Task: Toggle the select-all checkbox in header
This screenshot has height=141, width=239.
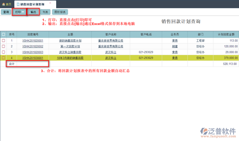Action: click(3, 35)
